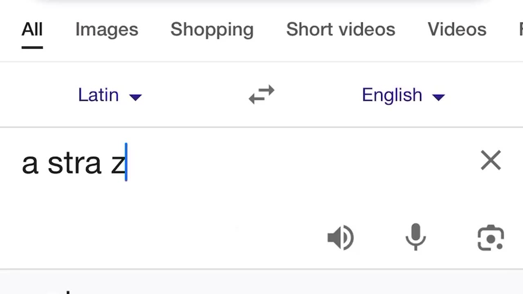This screenshot has height=294, width=523.
Task: Switch to the Videos tab
Action: pyautogui.click(x=457, y=29)
